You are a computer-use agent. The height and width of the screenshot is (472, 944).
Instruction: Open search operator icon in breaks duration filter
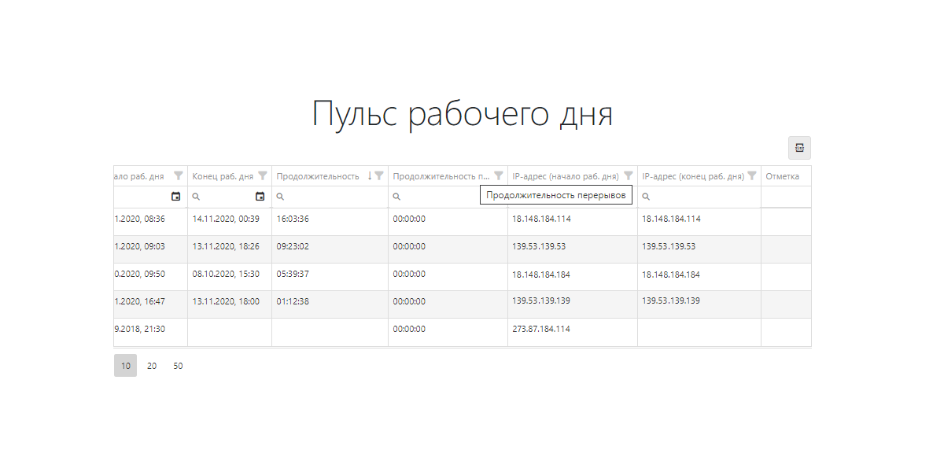(x=396, y=197)
